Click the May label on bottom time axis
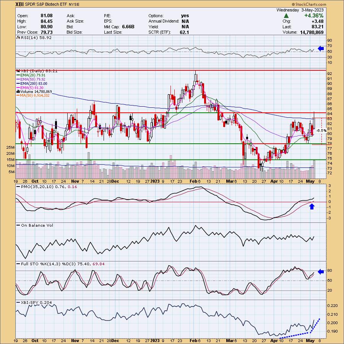Screen dimensions: 344x344 tap(310, 341)
